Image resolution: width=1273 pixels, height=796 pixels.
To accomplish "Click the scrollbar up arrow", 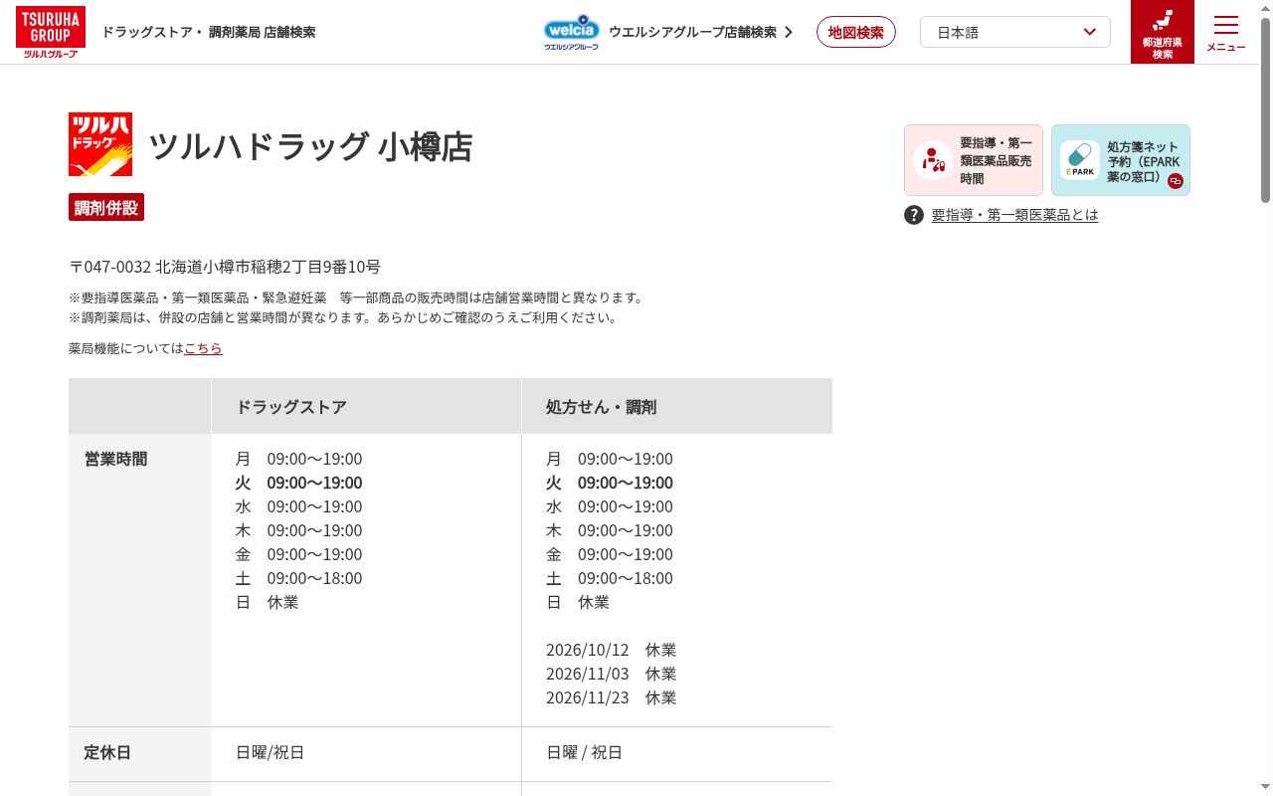I will [1265, 8].
